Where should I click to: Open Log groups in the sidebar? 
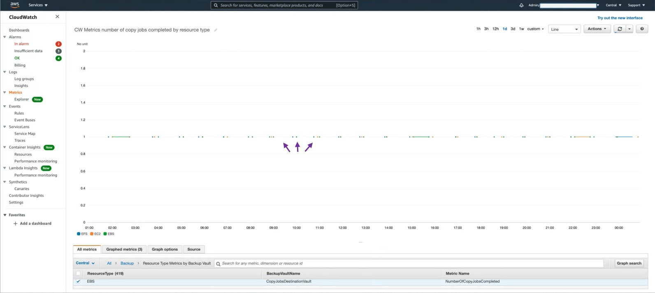tap(24, 79)
